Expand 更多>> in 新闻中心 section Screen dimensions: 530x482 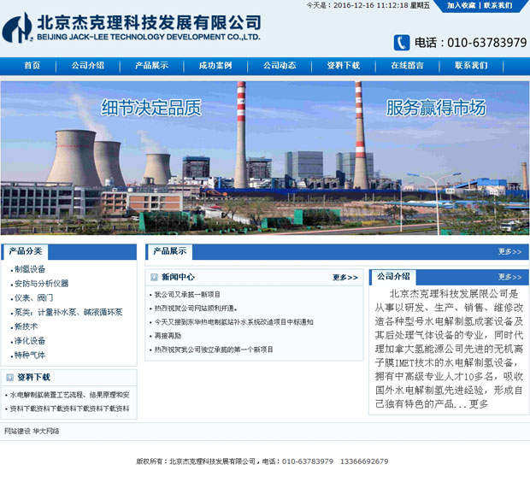[x=345, y=278]
